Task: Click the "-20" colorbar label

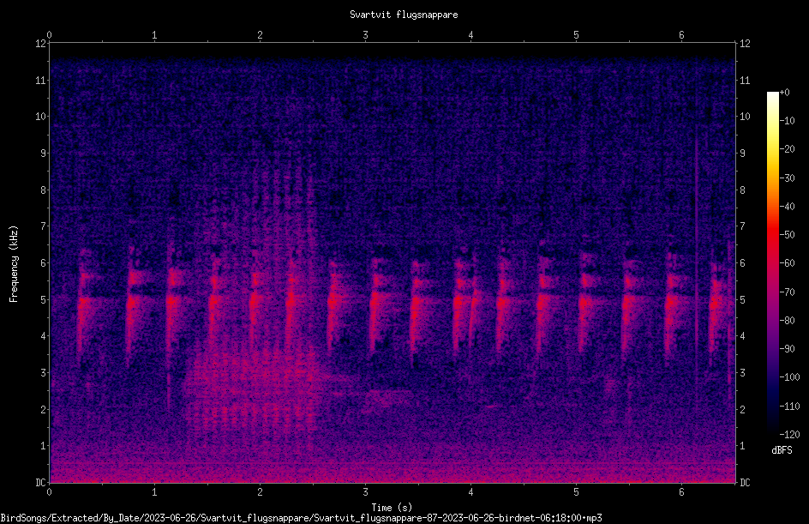Action: [x=787, y=149]
